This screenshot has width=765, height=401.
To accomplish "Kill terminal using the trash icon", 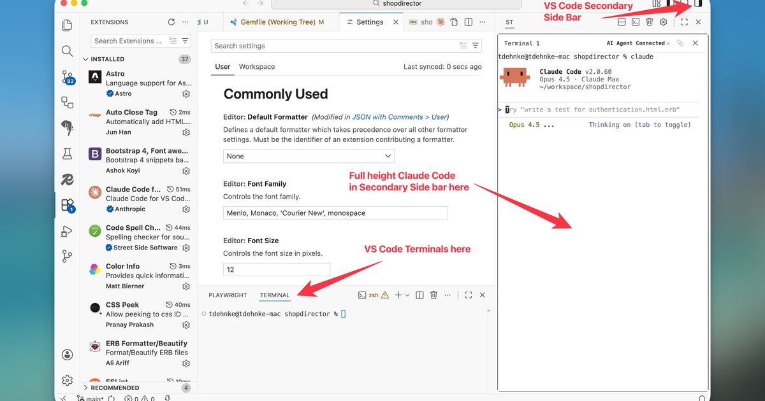I will tap(433, 295).
